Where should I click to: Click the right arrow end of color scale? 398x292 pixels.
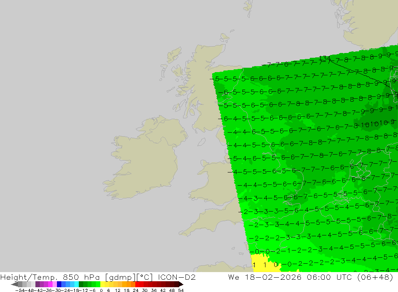[181, 284]
